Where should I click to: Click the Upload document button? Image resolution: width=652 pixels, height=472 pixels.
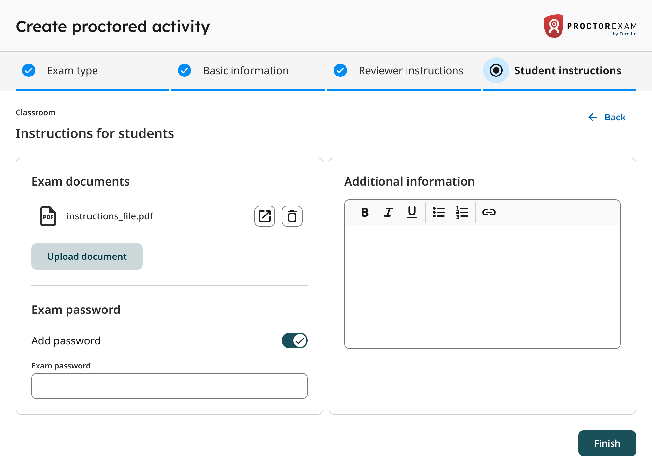[x=87, y=257]
